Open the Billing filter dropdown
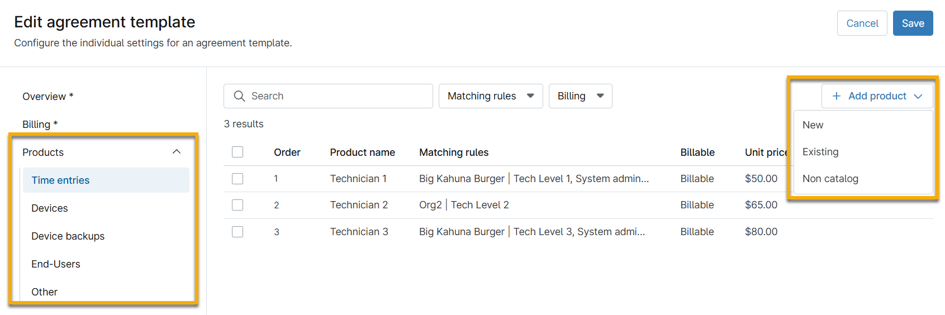The image size is (945, 315). [x=580, y=96]
